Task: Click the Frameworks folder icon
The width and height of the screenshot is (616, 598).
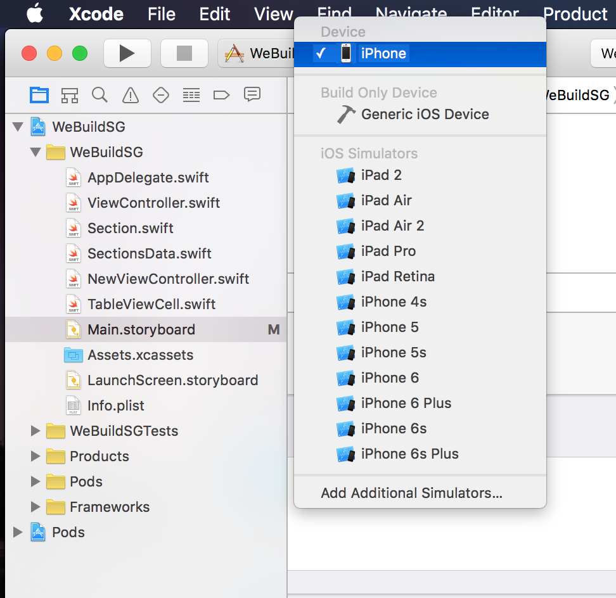Action: pyautogui.click(x=55, y=507)
